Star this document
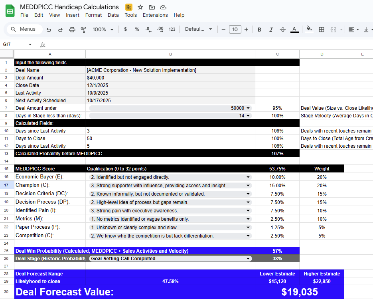 (140, 7)
